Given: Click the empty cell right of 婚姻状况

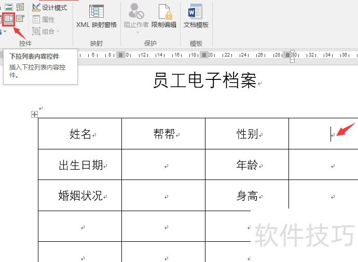Looking at the screenshot, I should tap(163, 196).
